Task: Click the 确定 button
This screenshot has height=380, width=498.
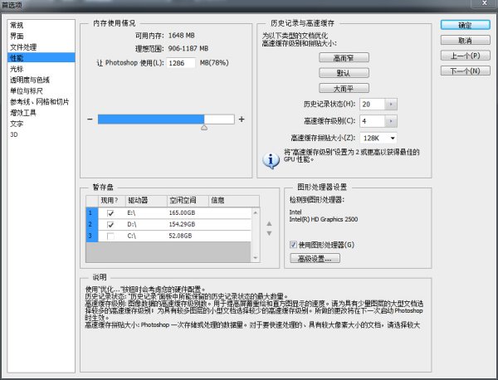Action: click(466, 25)
